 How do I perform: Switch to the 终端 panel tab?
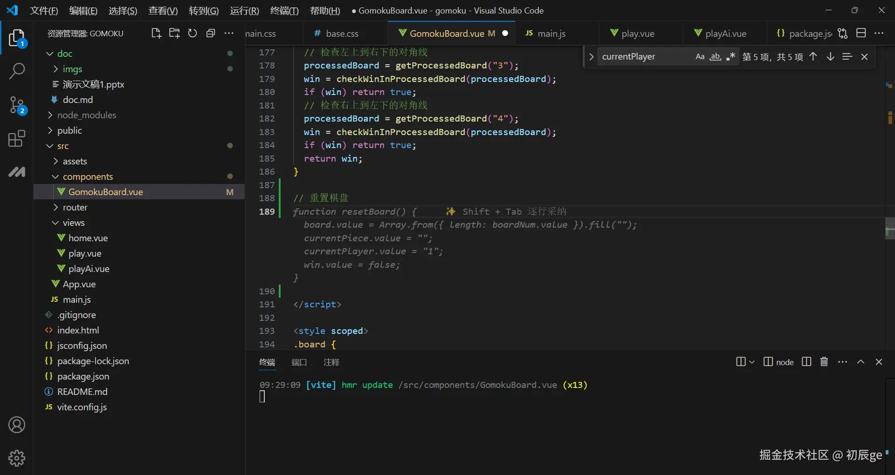coord(267,362)
